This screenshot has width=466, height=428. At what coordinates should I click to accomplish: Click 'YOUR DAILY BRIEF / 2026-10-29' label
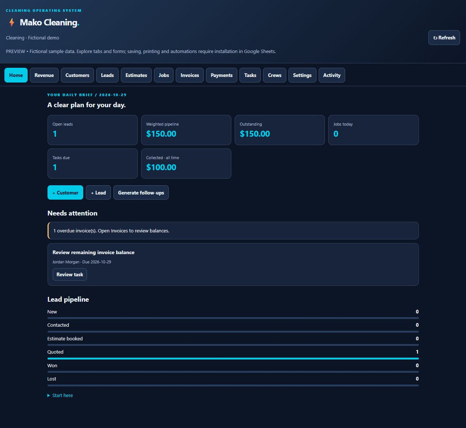(87, 95)
